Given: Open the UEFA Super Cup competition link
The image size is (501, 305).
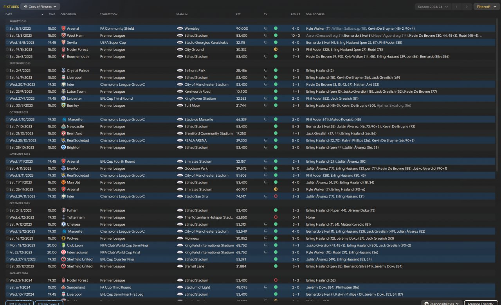Looking at the screenshot, I should [113, 43].
